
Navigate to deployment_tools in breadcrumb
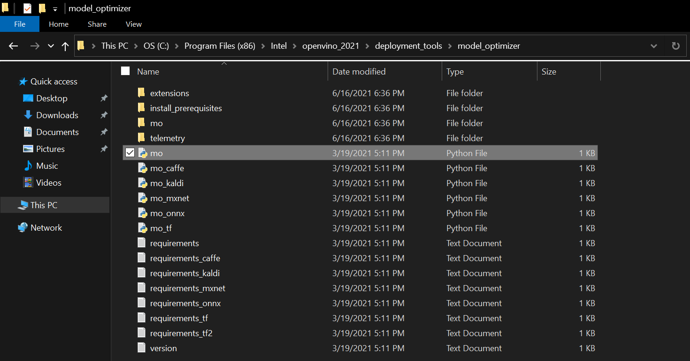408,46
